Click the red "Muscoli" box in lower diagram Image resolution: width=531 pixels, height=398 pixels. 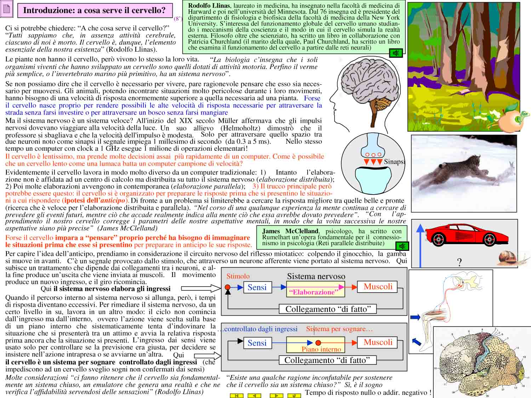tap(378, 342)
